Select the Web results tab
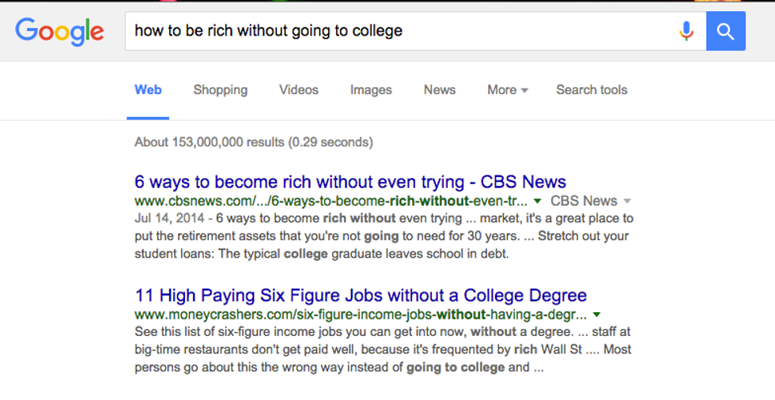775x400 pixels. (148, 90)
